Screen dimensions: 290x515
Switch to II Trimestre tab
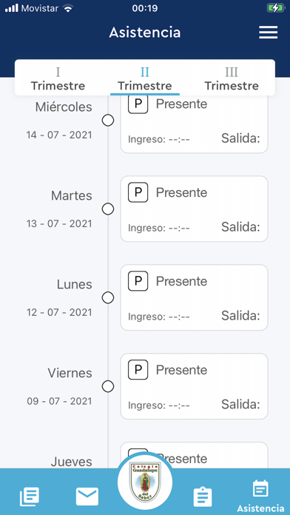tap(145, 78)
